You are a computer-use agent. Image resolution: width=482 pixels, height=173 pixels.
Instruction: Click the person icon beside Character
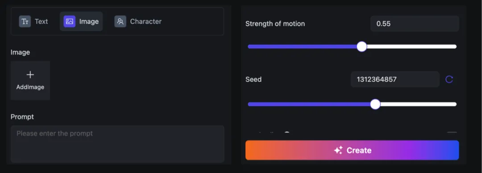[x=120, y=21]
